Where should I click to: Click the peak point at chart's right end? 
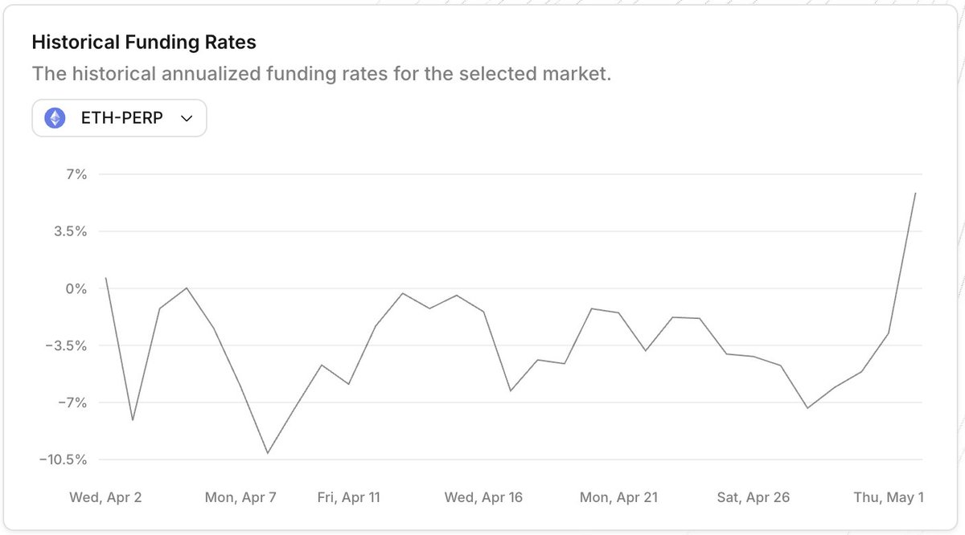915,193
